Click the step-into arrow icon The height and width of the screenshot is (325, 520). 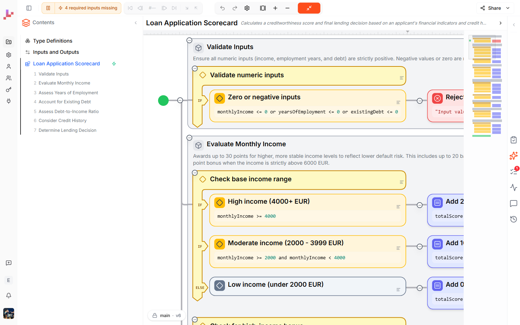coord(187,8)
